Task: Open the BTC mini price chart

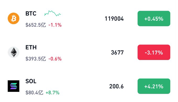Action: coord(53,13)
